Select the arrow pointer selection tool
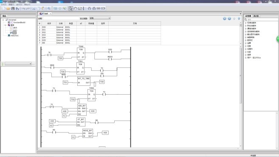279x157 pixels. point(70,8)
